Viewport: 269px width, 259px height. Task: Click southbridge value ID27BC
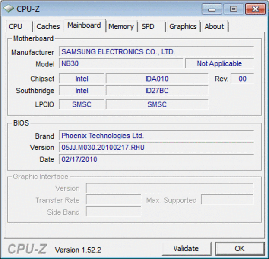pyautogui.click(x=157, y=91)
